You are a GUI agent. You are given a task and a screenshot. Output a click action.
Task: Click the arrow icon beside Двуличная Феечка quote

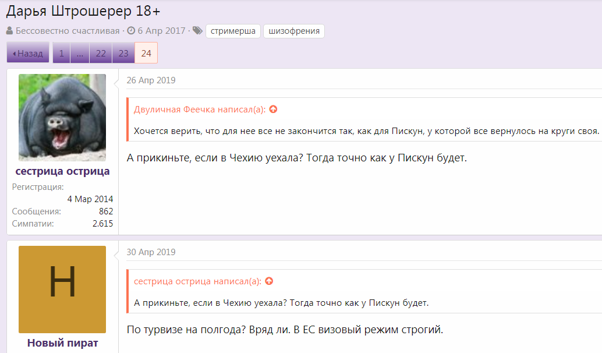273,110
